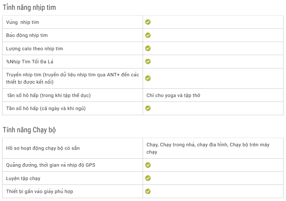This screenshot has height=201, width=286.
Task: Click checkmark beside %Nhịp Tim Tối Đa Là
Action: coord(148,61)
